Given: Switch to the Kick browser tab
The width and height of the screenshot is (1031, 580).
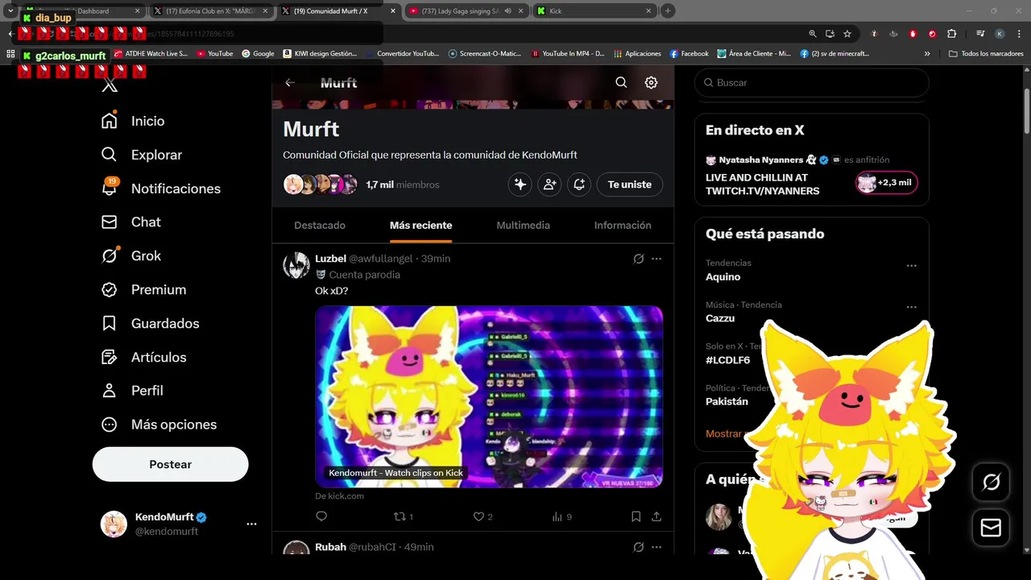Looking at the screenshot, I should pos(594,11).
